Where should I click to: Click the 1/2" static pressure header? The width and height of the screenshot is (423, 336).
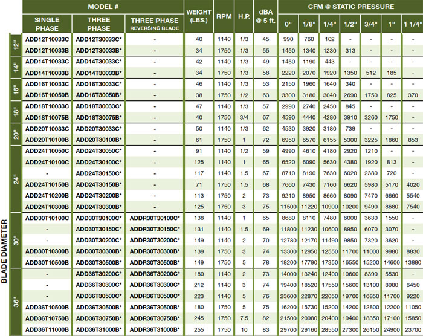coord(350,24)
